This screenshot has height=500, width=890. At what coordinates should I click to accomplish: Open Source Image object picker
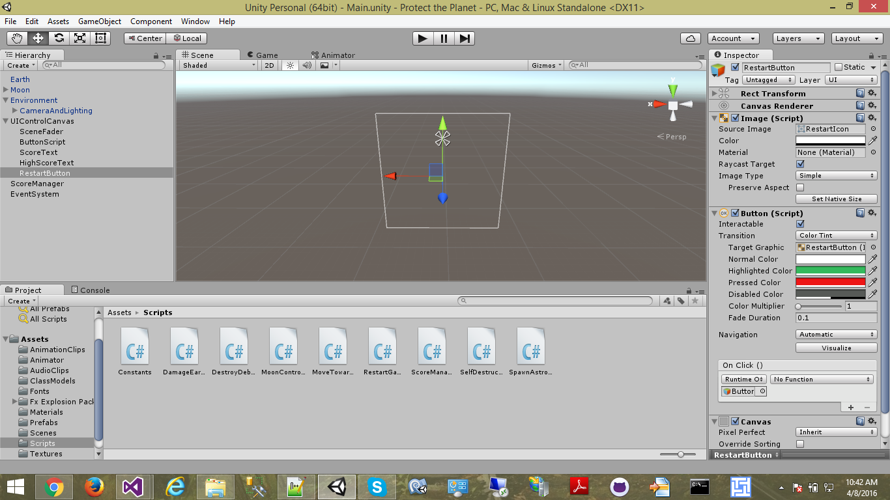(x=873, y=129)
